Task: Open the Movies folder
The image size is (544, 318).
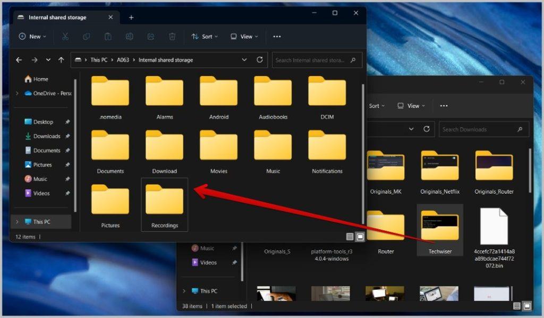Action: click(x=218, y=152)
